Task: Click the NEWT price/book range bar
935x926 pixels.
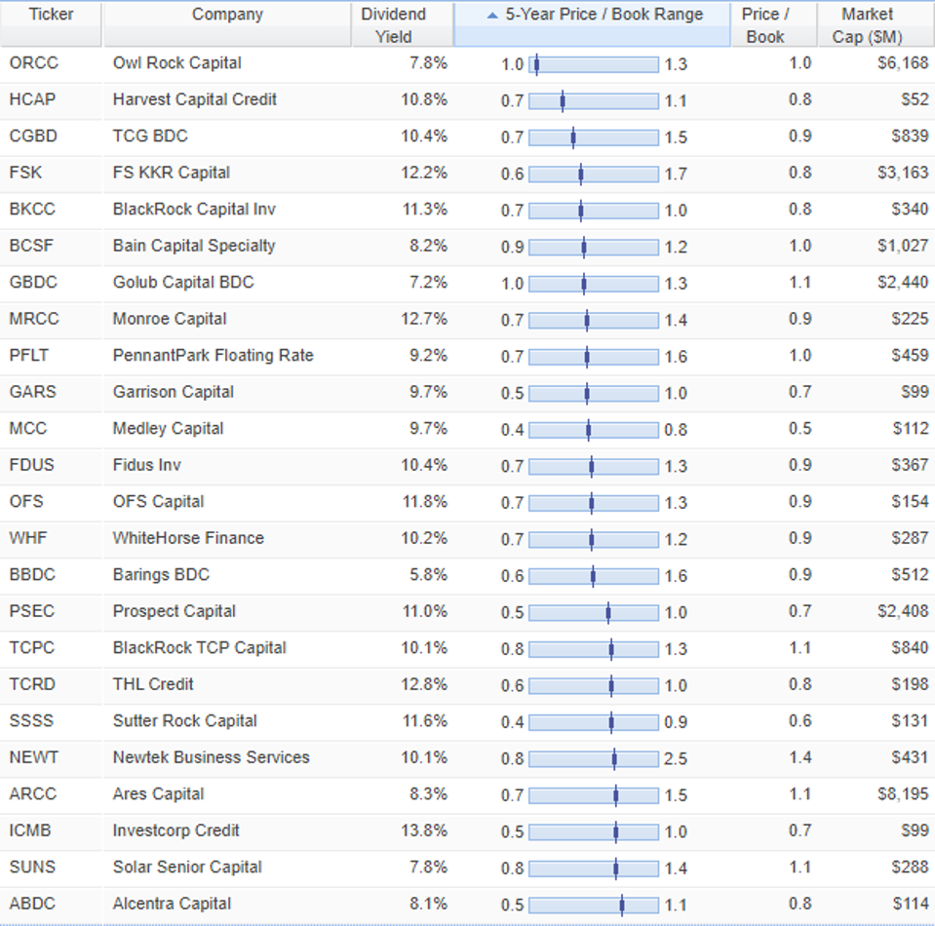Action: (594, 758)
